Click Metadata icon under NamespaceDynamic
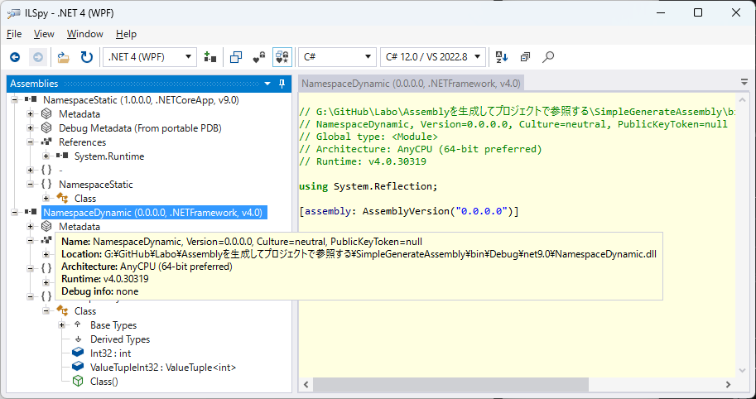 point(46,227)
